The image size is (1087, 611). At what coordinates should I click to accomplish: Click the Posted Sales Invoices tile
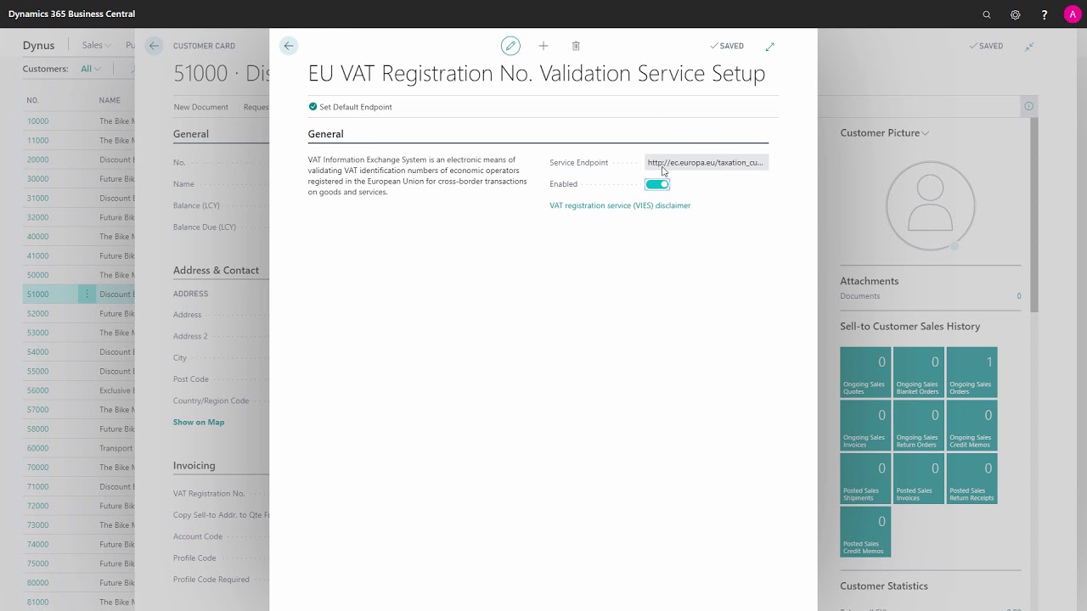[919, 479]
